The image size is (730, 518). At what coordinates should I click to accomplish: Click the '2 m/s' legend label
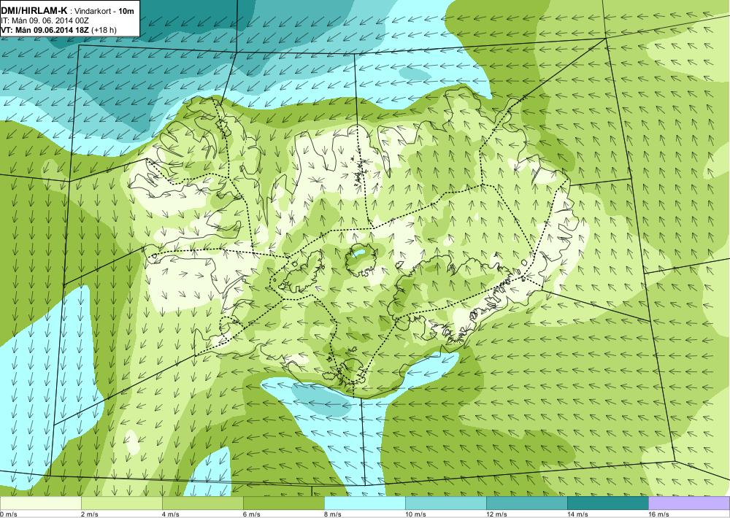click(x=90, y=514)
